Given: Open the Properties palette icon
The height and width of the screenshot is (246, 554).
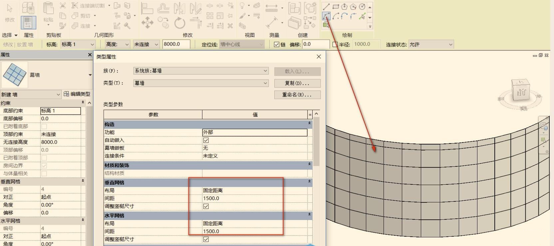Looking at the screenshot, I should [x=28, y=23].
